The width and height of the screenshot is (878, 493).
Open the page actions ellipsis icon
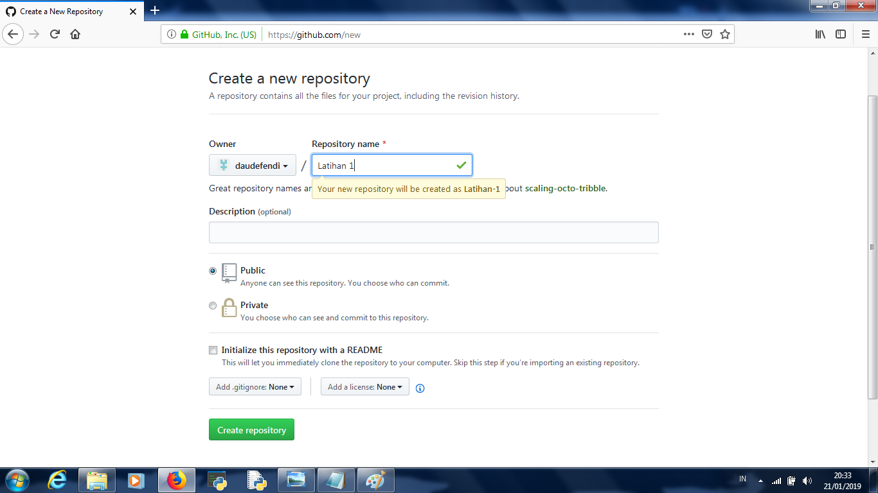coord(688,34)
